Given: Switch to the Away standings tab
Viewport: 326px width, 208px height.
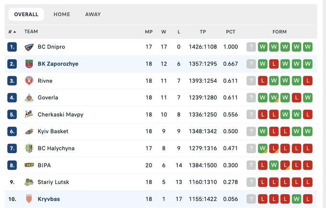Looking at the screenshot, I should (93, 14).
